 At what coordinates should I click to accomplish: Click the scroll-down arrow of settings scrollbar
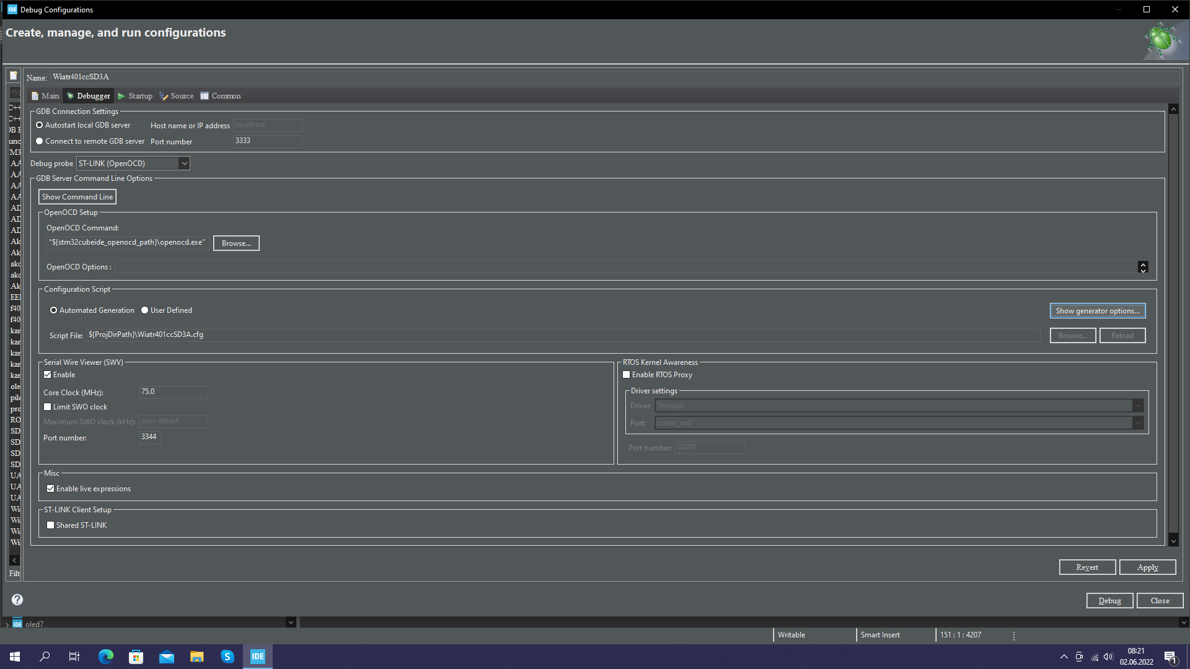coord(1173,541)
